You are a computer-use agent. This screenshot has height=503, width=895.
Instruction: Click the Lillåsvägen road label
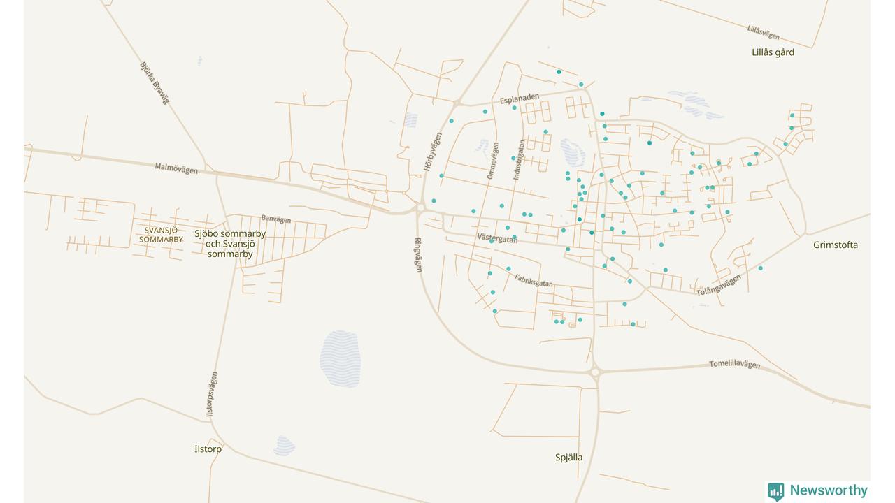click(x=763, y=32)
